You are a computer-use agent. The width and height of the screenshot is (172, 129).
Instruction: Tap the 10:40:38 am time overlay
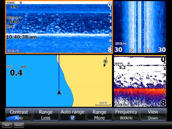pos(21,37)
